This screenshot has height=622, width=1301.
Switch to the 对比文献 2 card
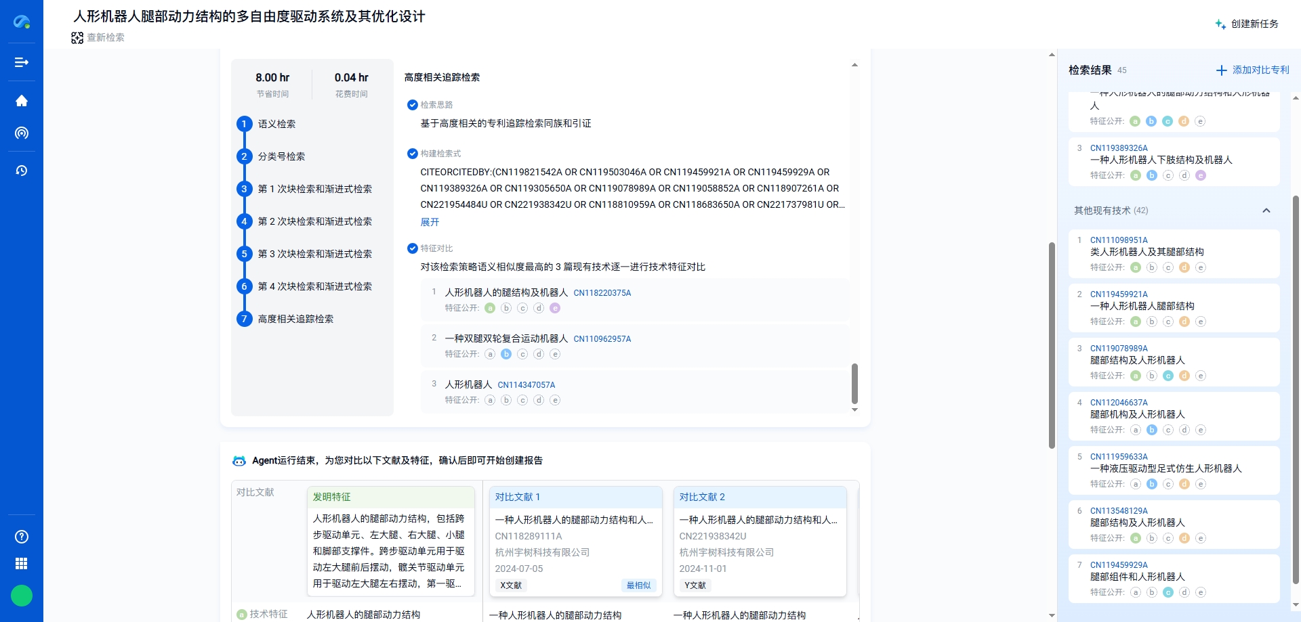(703, 497)
